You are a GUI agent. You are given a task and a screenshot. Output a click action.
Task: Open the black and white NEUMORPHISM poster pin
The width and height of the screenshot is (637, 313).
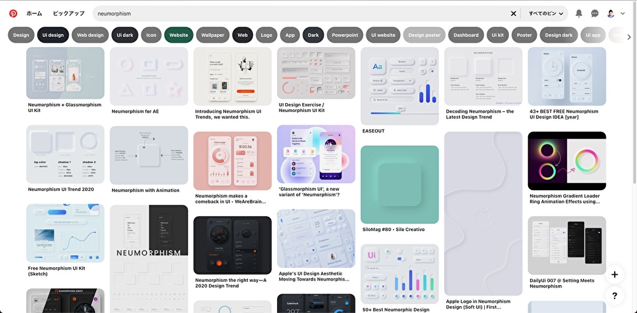click(149, 259)
